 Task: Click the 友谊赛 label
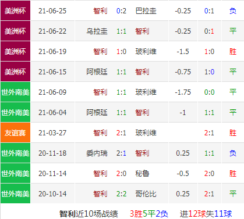tap(15, 133)
